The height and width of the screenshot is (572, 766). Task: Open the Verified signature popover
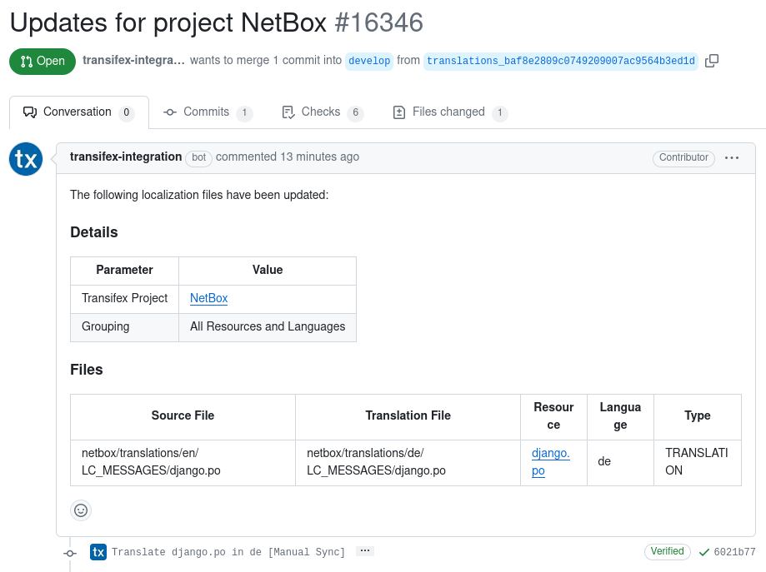667,551
